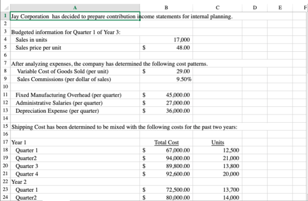
Task: Select the 20,000 units cell
Action: click(217, 174)
